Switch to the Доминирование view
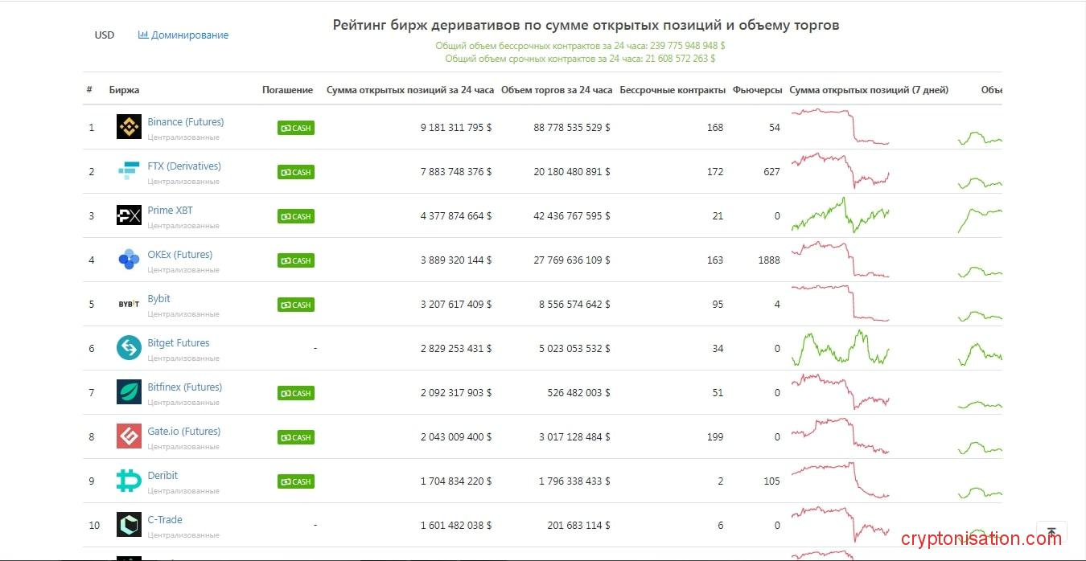The image size is (1086, 561). click(183, 35)
